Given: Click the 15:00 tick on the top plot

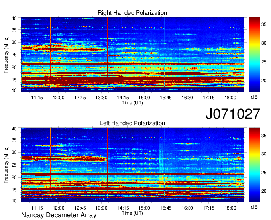Looking at the screenshot, I should [x=144, y=98].
